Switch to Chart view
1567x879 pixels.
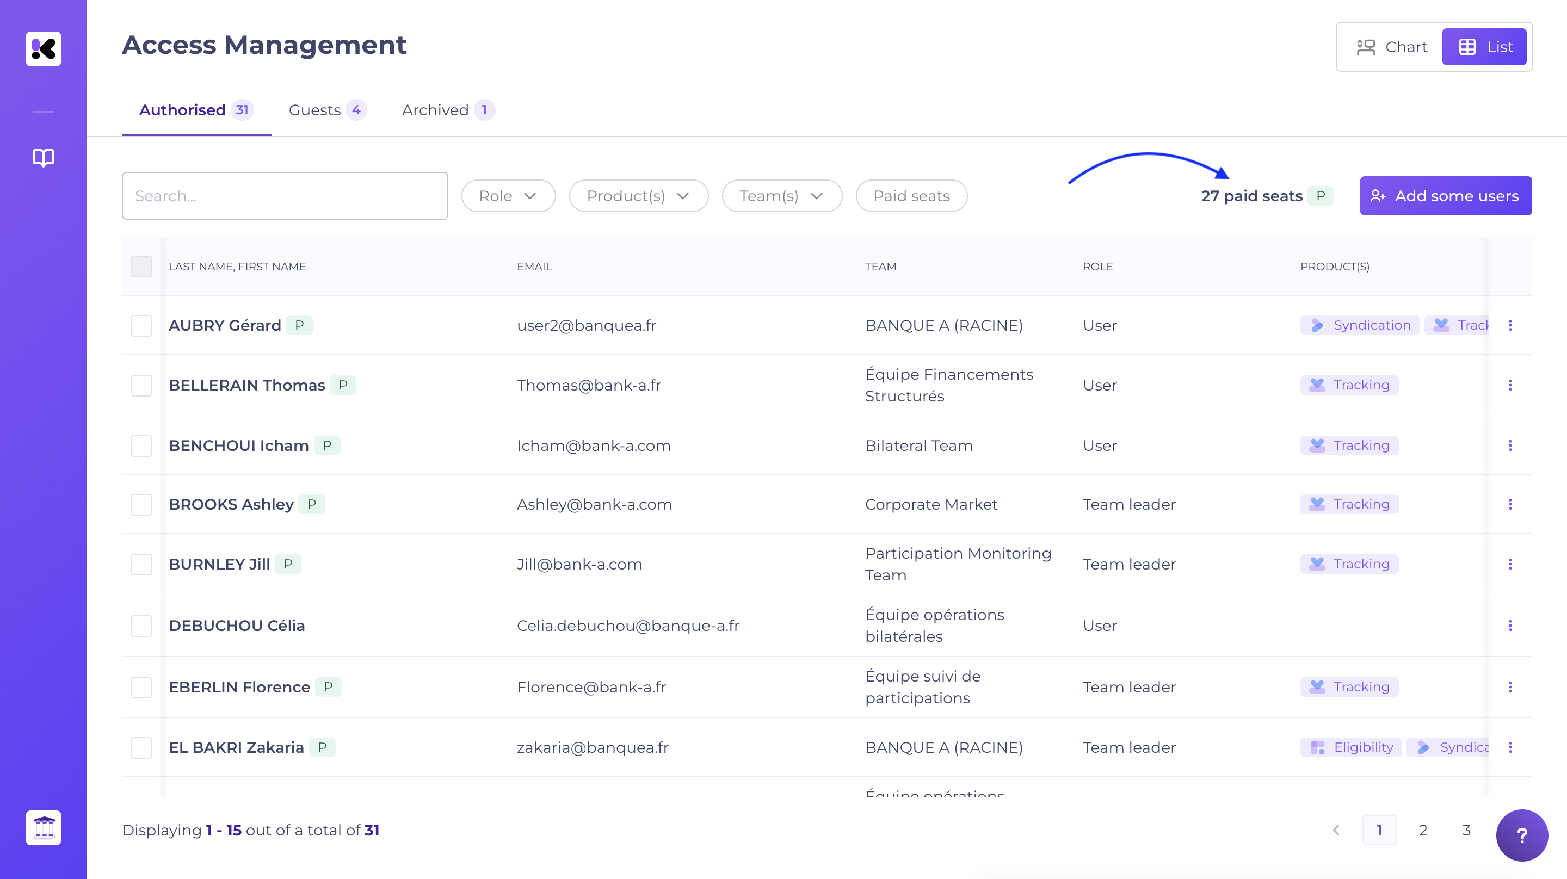click(x=1392, y=47)
